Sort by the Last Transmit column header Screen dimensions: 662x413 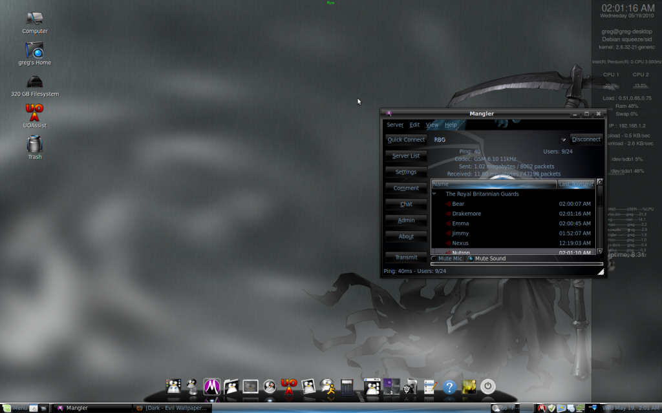[x=576, y=184]
